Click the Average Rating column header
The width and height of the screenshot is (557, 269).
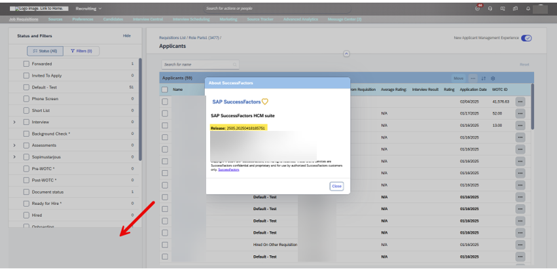point(394,90)
